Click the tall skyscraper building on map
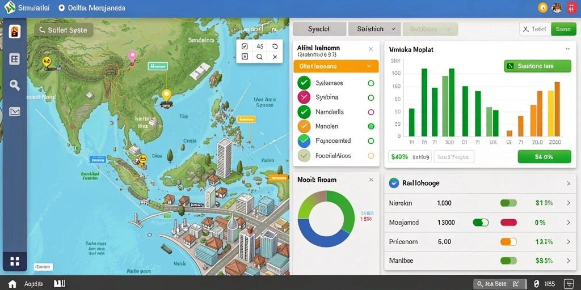Image resolution: width=581 pixels, height=290 pixels. 224,159
